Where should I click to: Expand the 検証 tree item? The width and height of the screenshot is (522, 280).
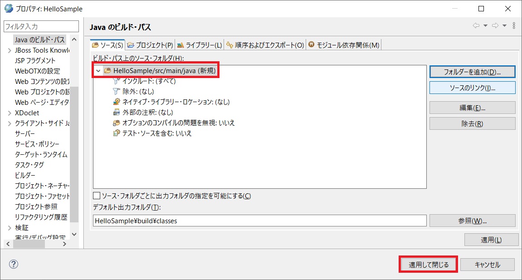point(10,228)
